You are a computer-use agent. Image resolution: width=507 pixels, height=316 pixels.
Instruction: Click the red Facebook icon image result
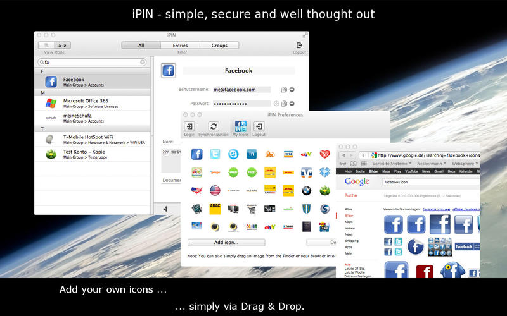(x=425, y=272)
